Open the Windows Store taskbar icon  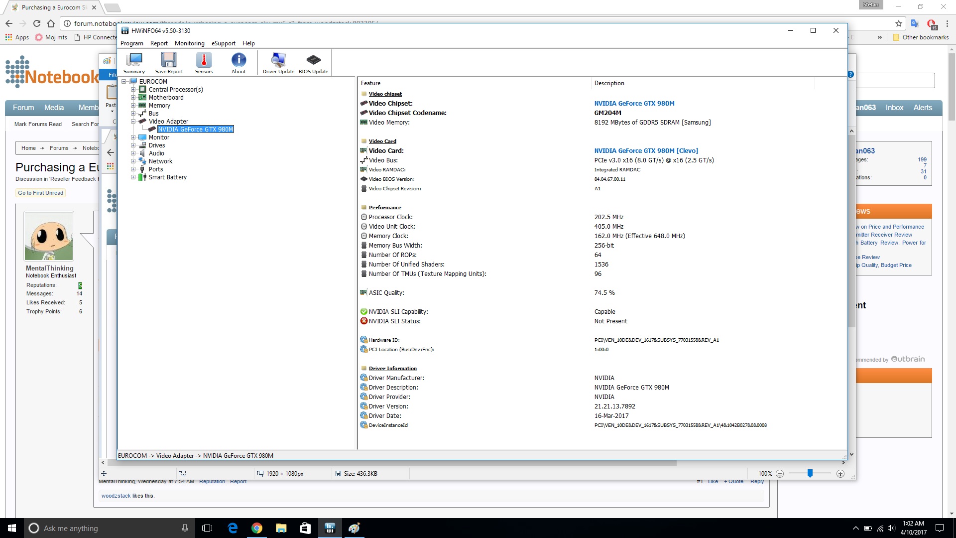[305, 528]
